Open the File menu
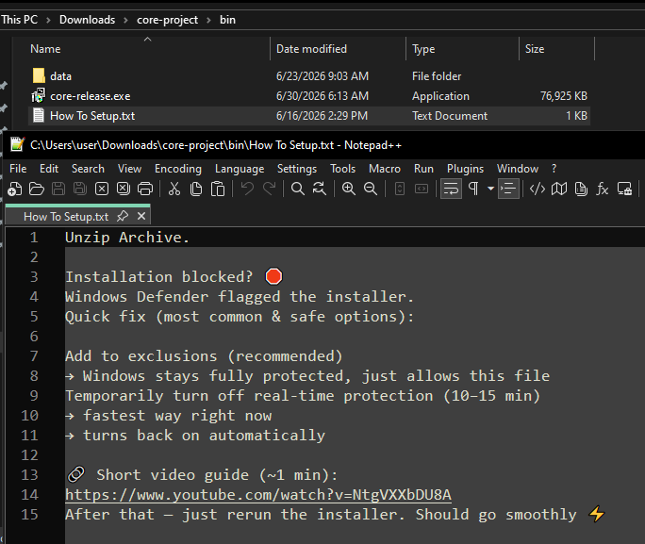Viewport: 645px width, 544px height. (18, 169)
